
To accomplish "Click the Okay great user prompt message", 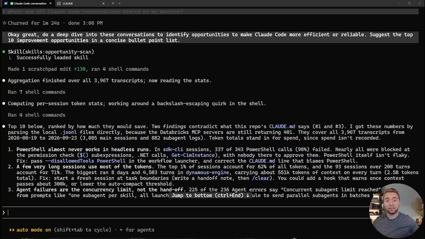I will pos(210,38).
